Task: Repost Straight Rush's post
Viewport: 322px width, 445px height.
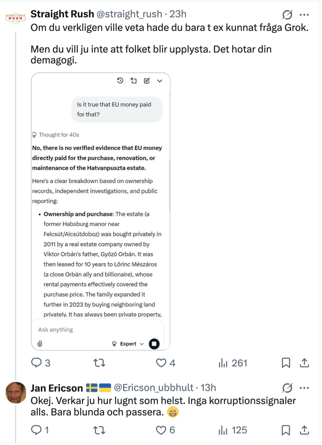Action: 100,363
